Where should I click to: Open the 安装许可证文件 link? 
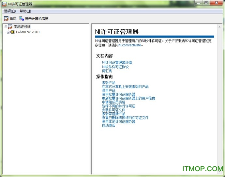114,110
